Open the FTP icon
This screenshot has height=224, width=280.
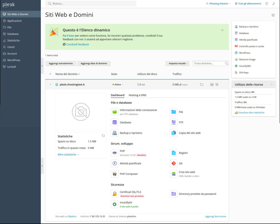pos(174,122)
